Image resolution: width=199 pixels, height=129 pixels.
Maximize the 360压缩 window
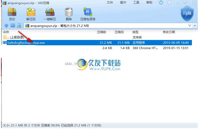[x=185, y=3]
